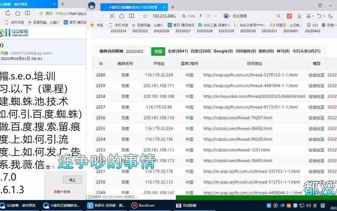
Task: Click the IP地址 column header
Action: tap(159, 63)
